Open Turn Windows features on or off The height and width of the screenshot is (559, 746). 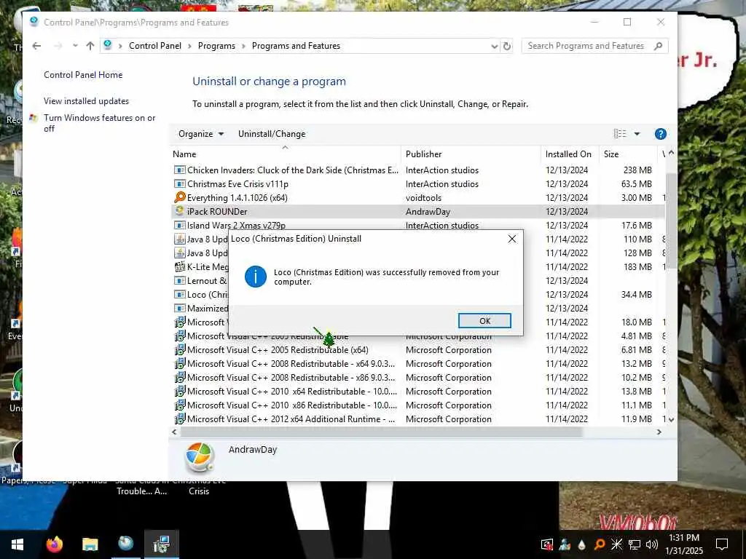pyautogui.click(x=99, y=123)
